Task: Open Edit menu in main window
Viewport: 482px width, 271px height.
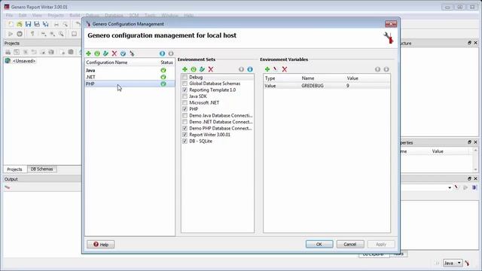Action: click(23, 15)
